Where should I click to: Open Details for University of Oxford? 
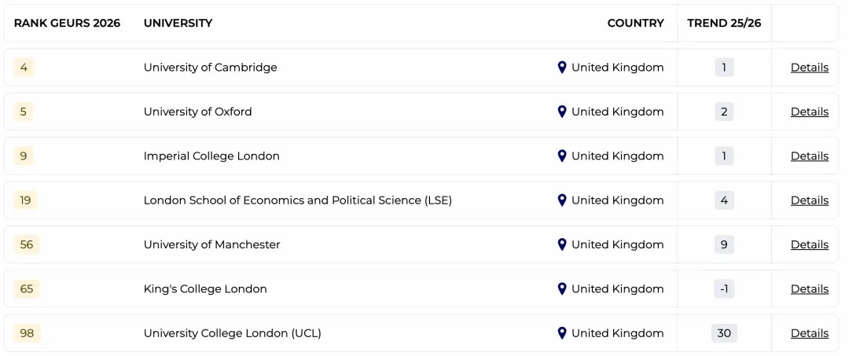(809, 112)
